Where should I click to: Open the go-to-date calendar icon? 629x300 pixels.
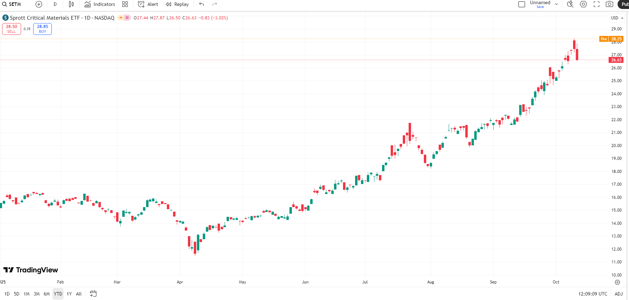tap(93, 294)
